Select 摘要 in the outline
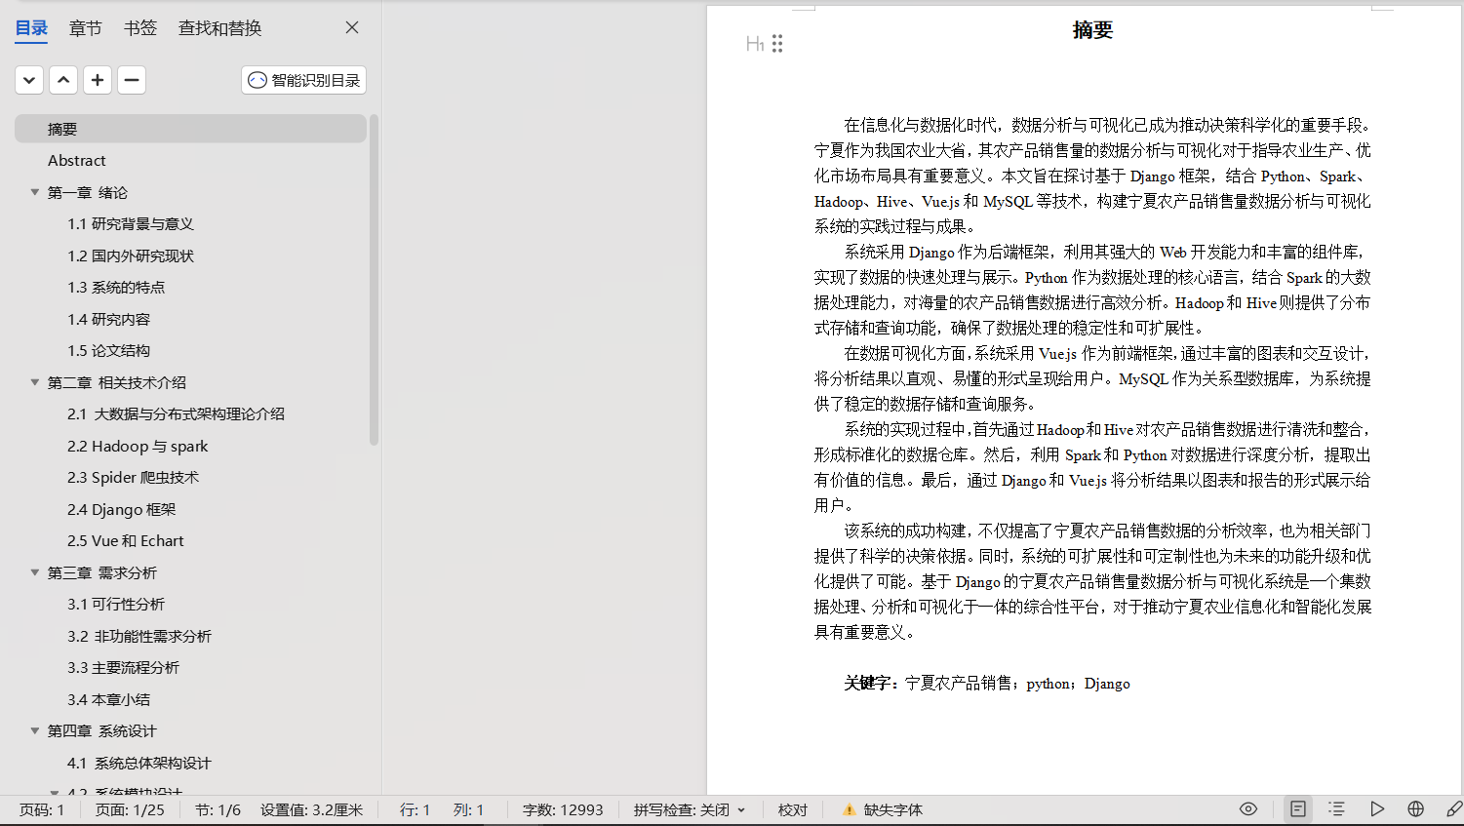 coord(190,129)
